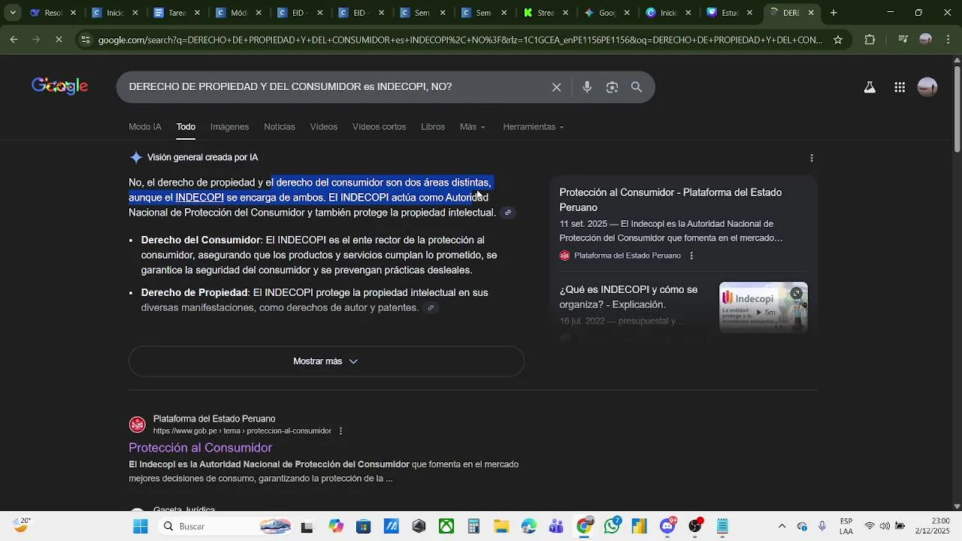
Task: Open Calculator from the taskbar
Action: click(x=473, y=527)
